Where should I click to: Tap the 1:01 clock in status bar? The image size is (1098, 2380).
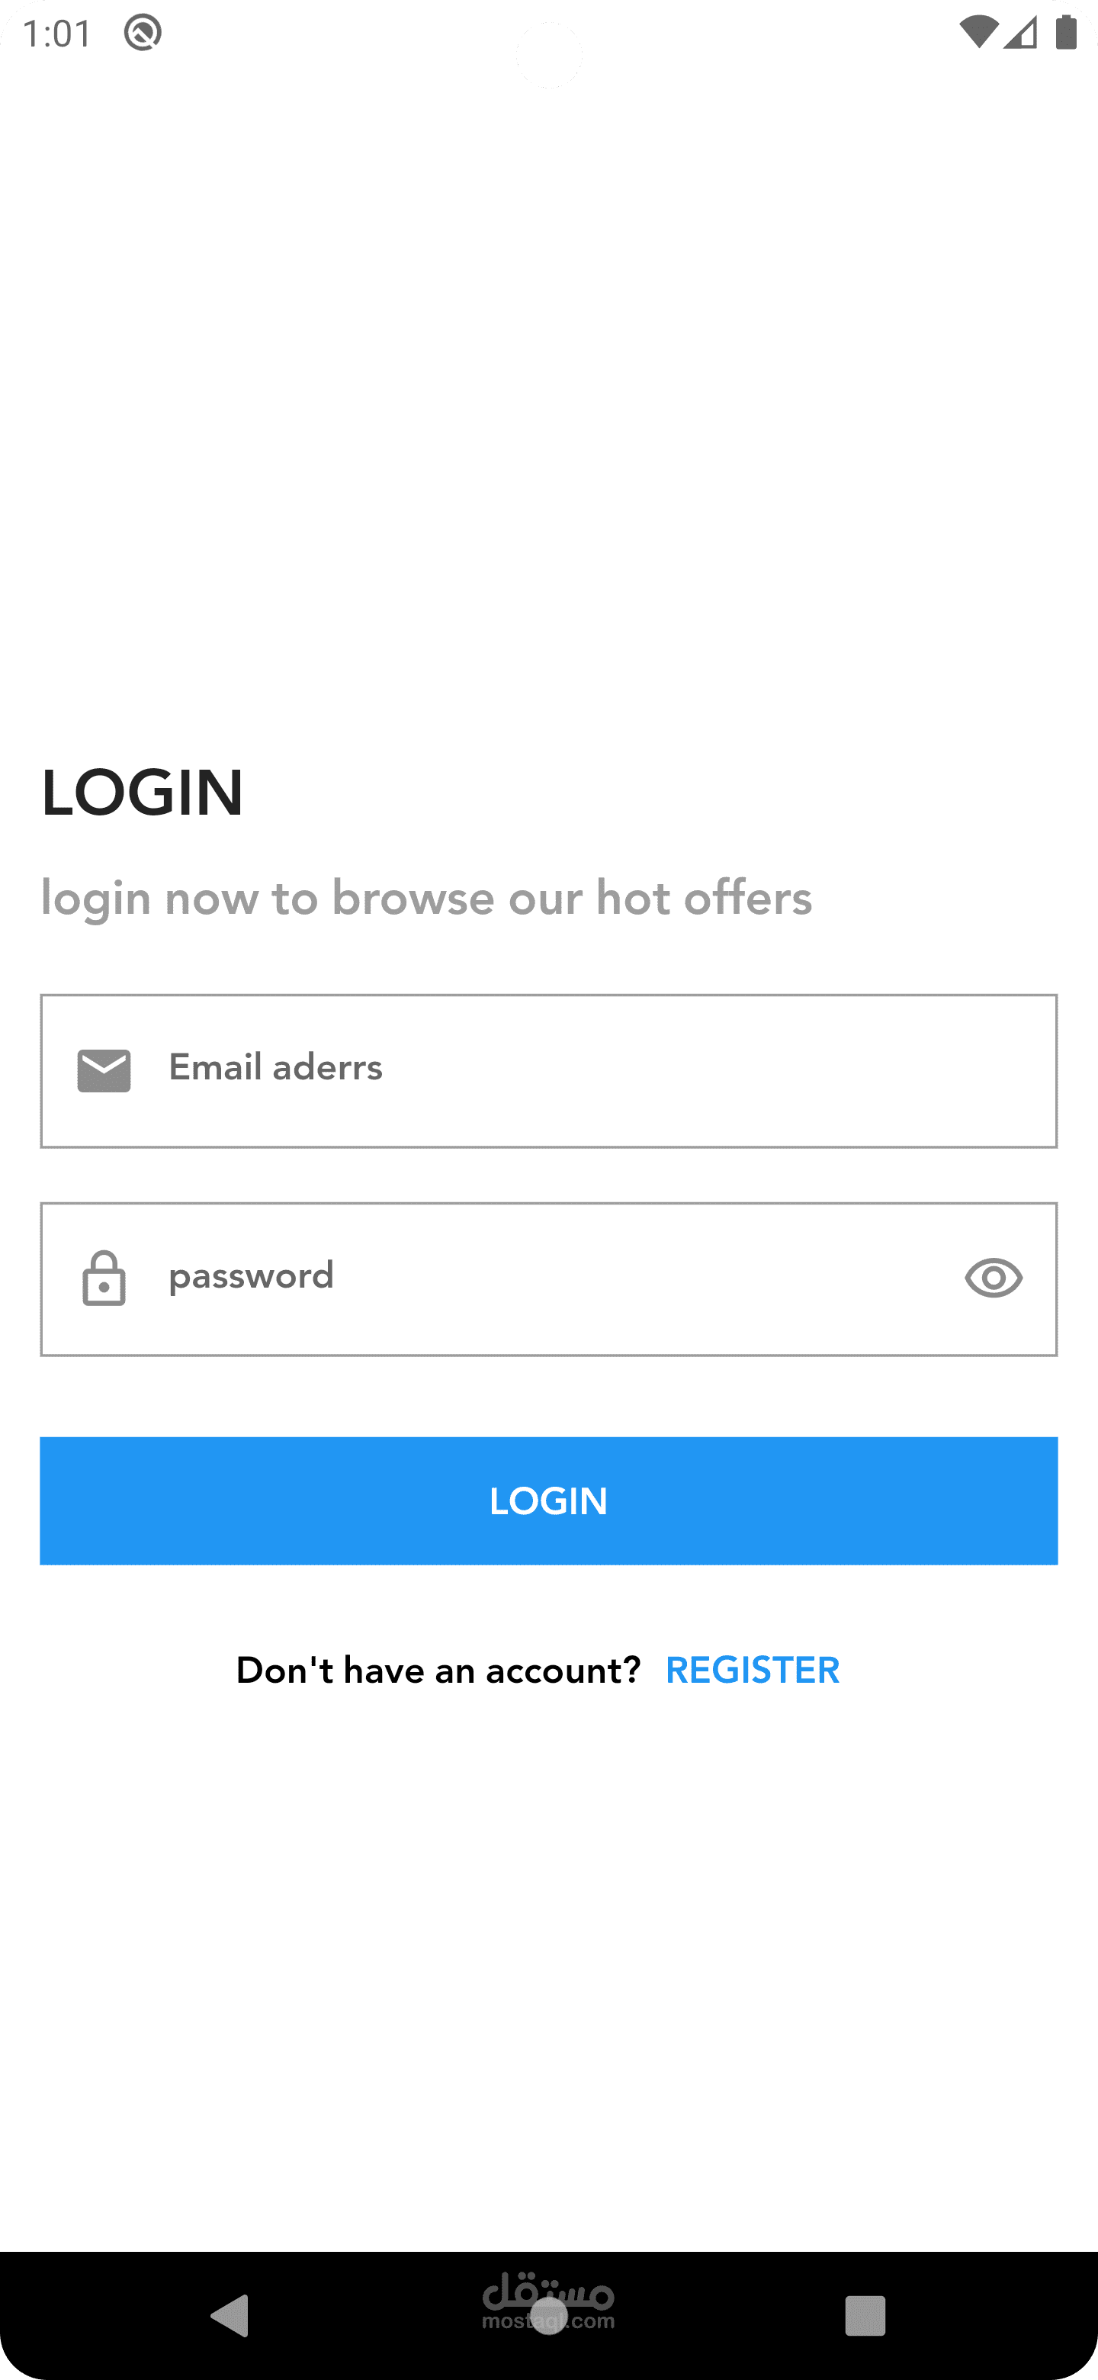coord(57,34)
